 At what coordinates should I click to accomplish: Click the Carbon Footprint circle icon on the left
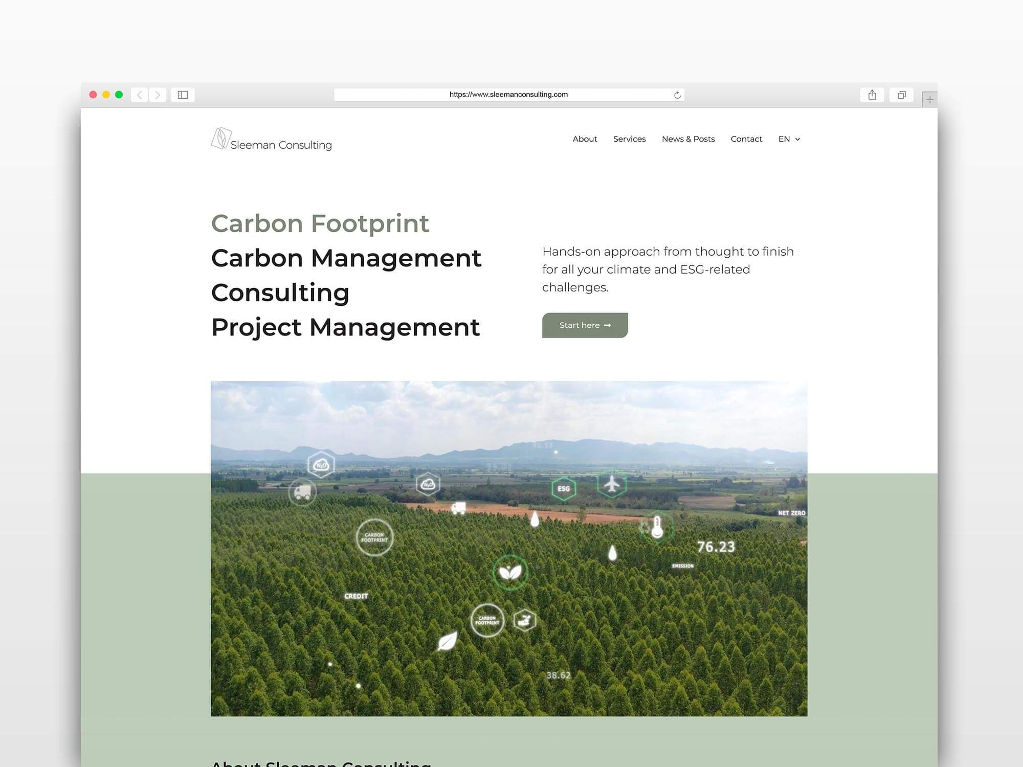point(374,536)
